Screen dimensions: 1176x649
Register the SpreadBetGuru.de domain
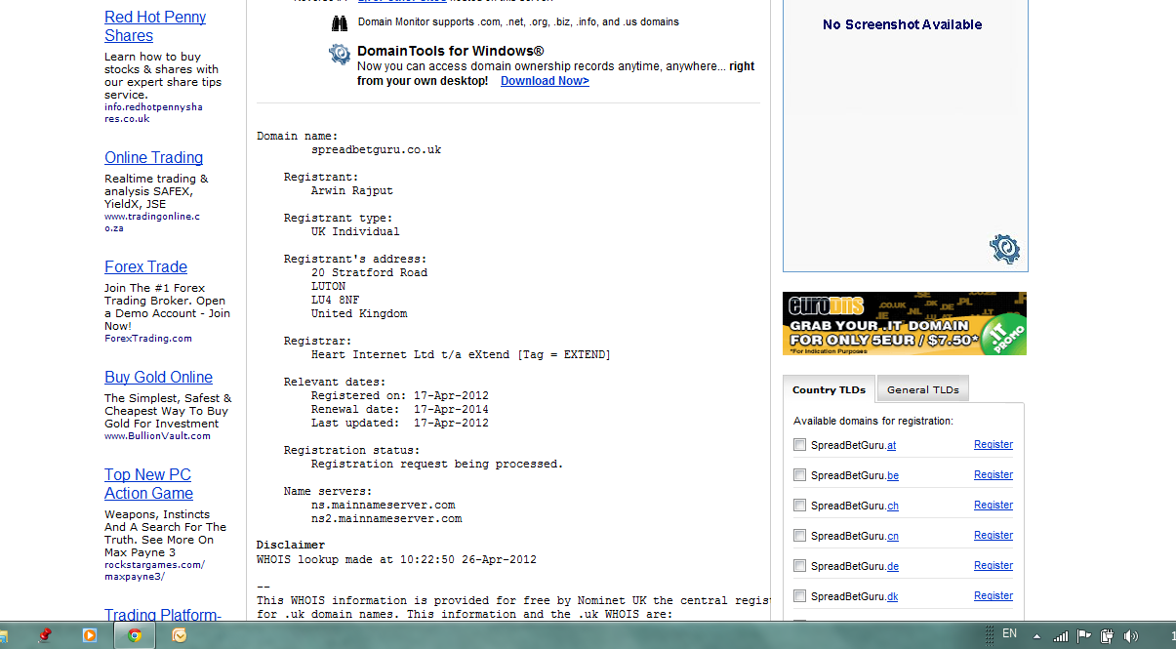(994, 565)
